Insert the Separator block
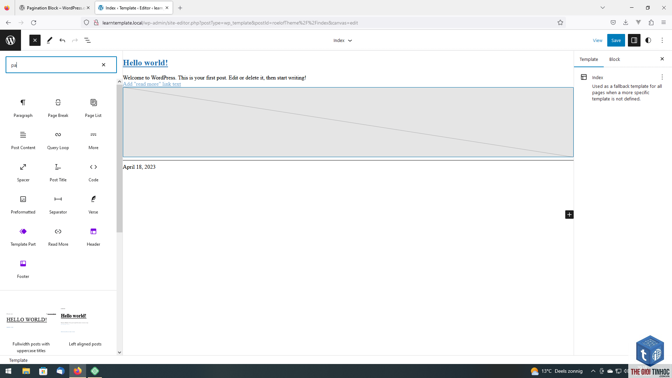Image resolution: width=672 pixels, height=378 pixels. pos(58,204)
